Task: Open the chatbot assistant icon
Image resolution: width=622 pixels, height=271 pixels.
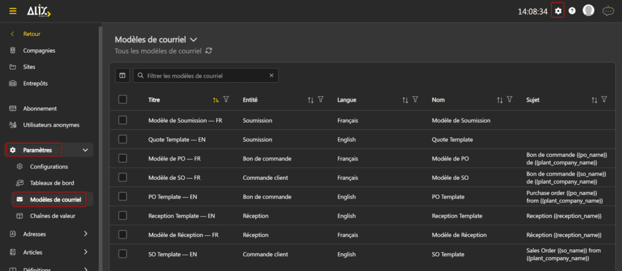Action: coord(607,11)
